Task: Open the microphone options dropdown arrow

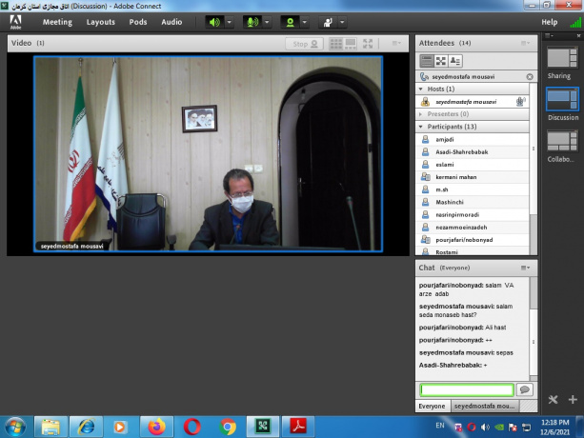Action: click(268, 22)
